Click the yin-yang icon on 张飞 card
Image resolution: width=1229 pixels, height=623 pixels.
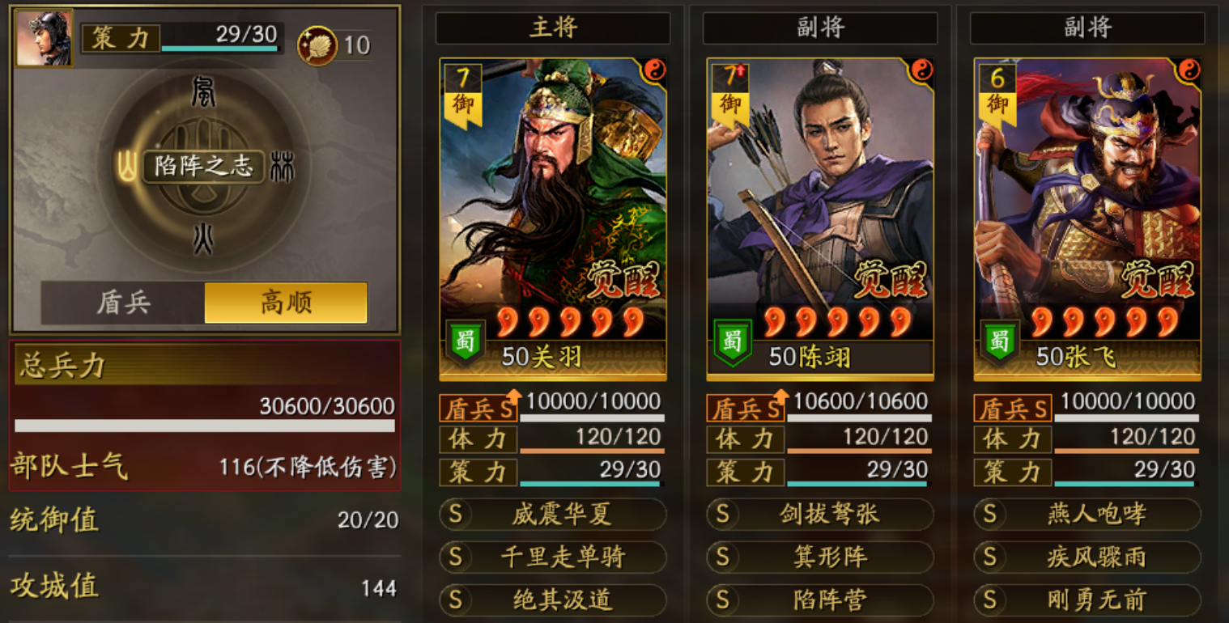[x=1188, y=70]
